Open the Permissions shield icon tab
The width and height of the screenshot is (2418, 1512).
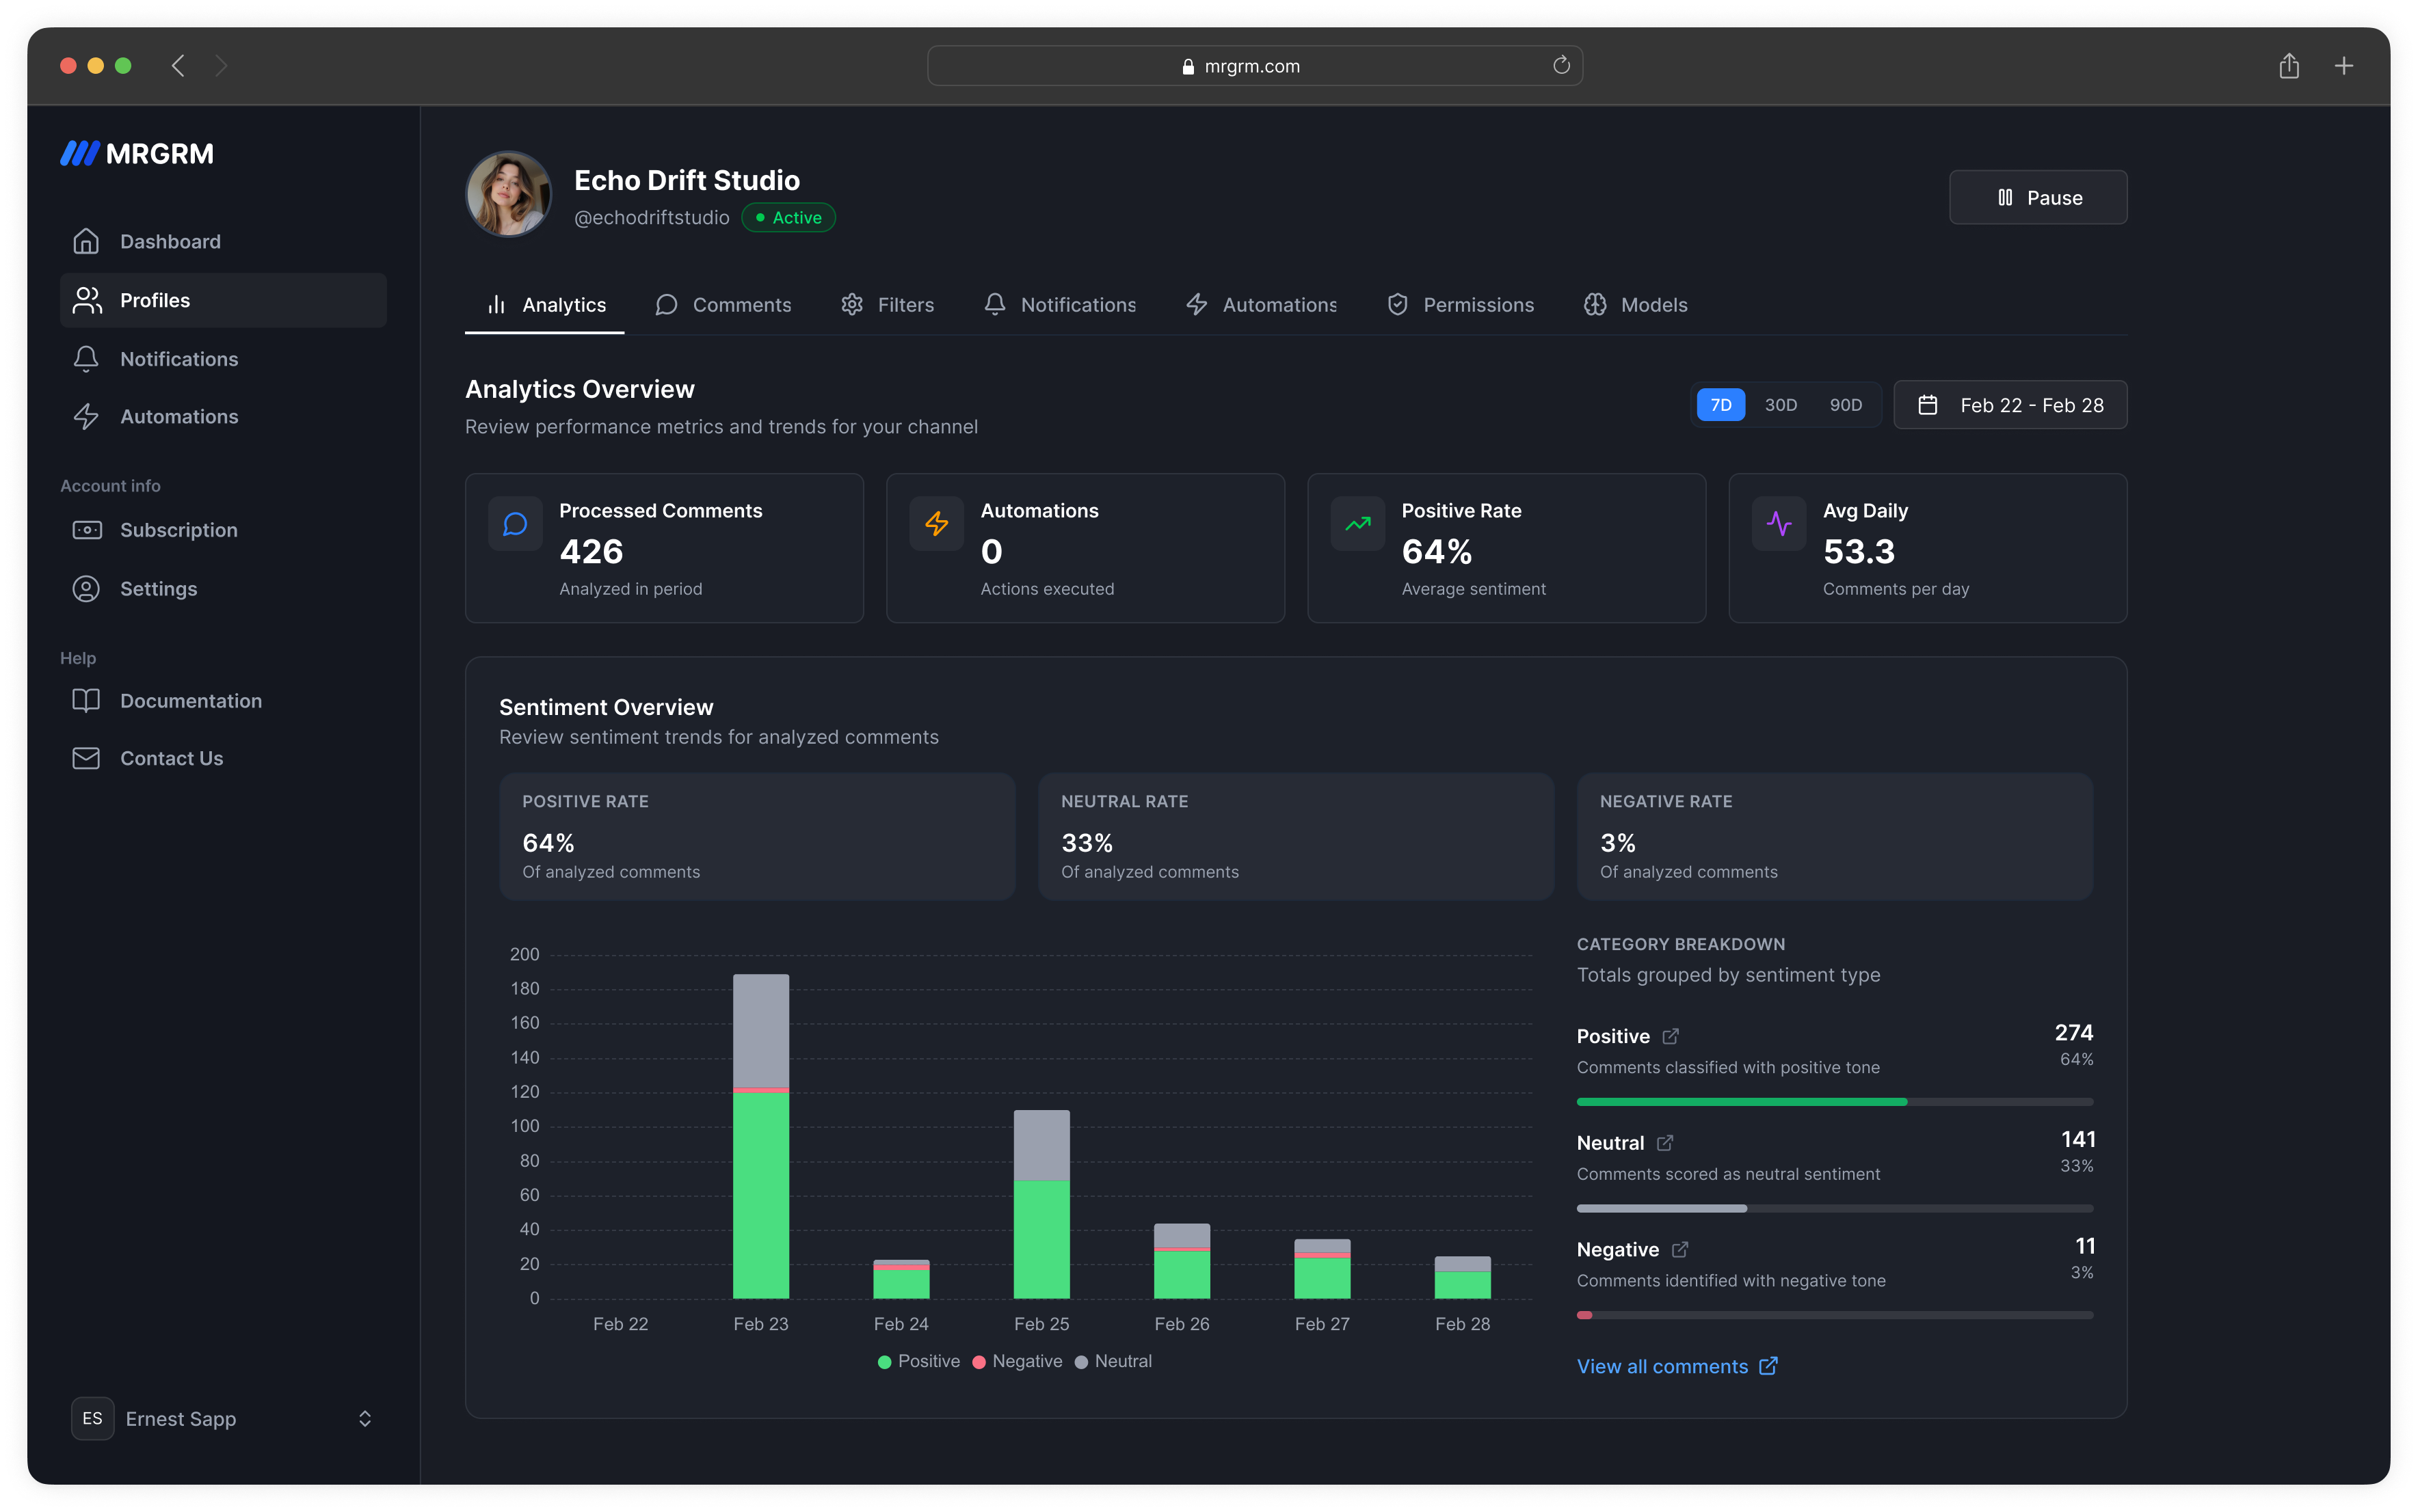click(x=1396, y=304)
